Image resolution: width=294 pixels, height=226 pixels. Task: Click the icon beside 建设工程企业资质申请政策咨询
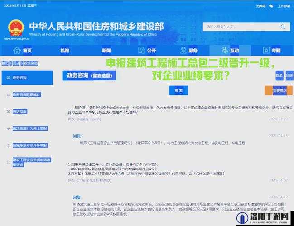[x=8, y=162]
